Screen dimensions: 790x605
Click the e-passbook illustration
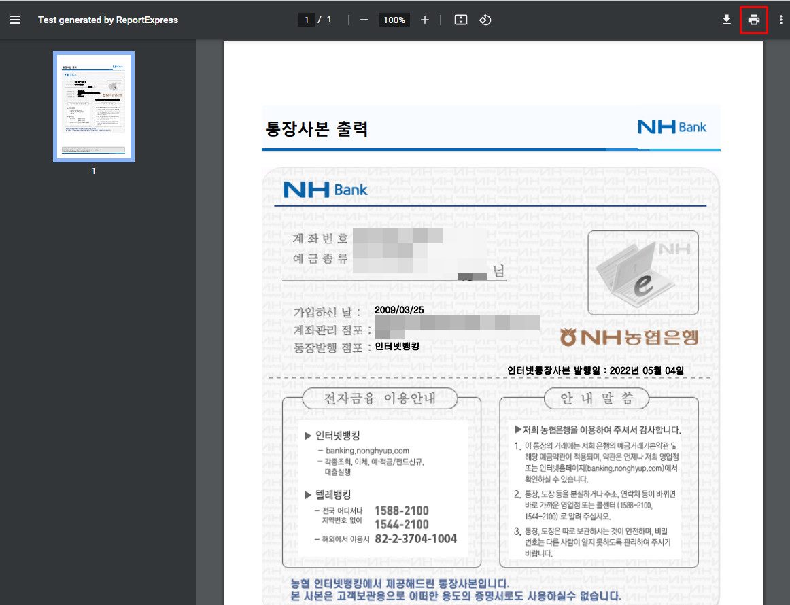(643, 273)
